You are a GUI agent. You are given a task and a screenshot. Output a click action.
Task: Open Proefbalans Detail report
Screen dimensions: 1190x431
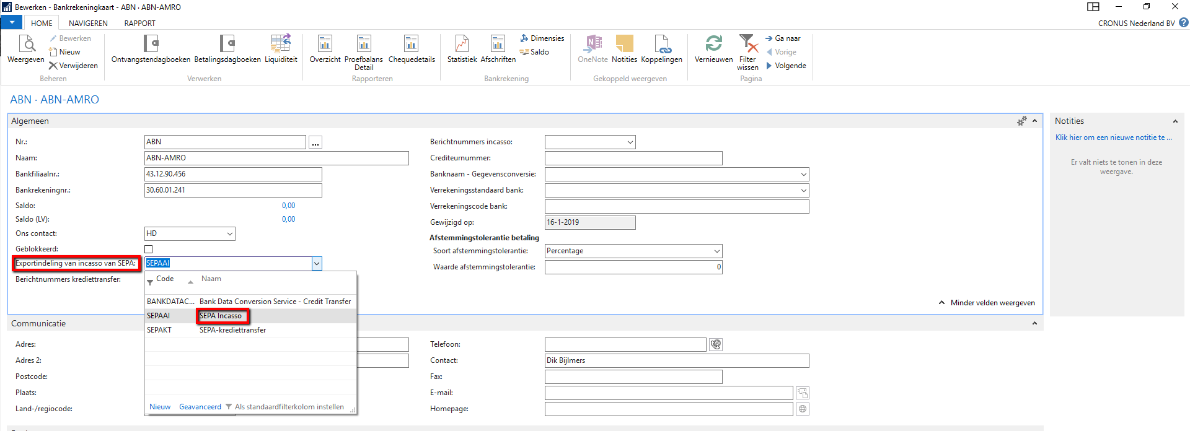[x=364, y=53]
